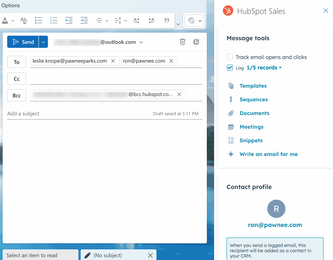Image resolution: width=333 pixels, height=260 pixels.
Task: Open HubSpot Snippets
Action: click(x=251, y=140)
